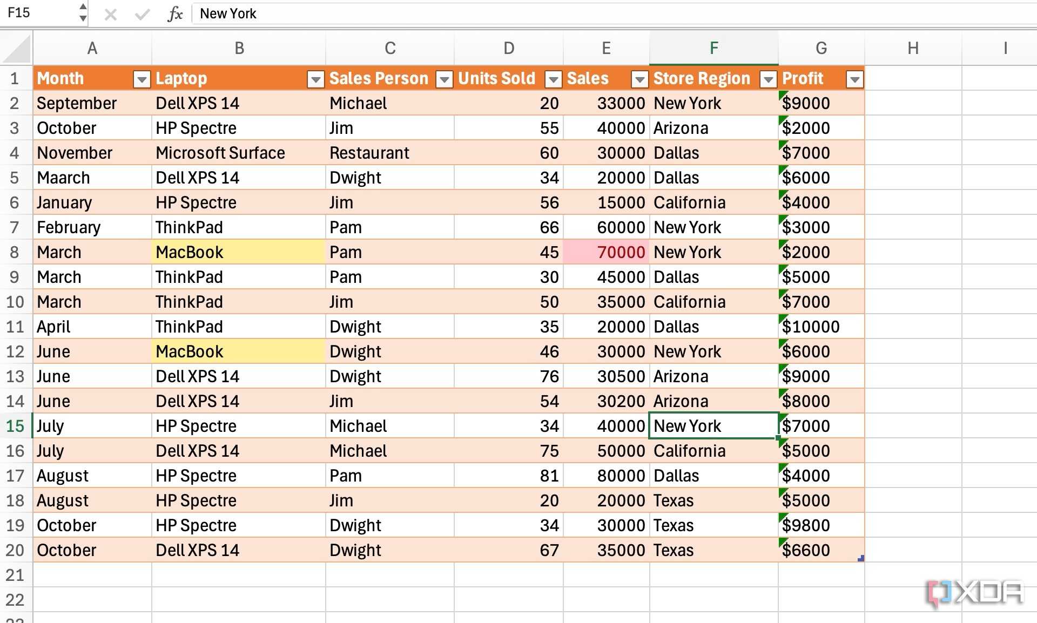
Task: Select the red highlighted 70000 cell
Action: pos(606,252)
